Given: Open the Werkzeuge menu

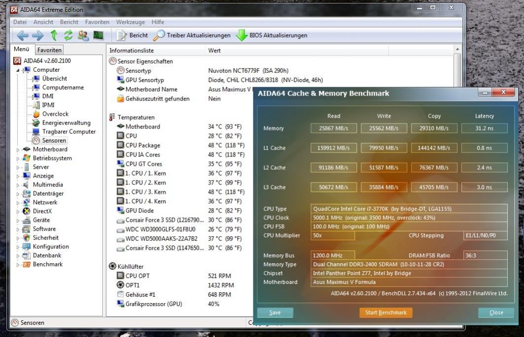Looking at the screenshot, I should 130,22.
